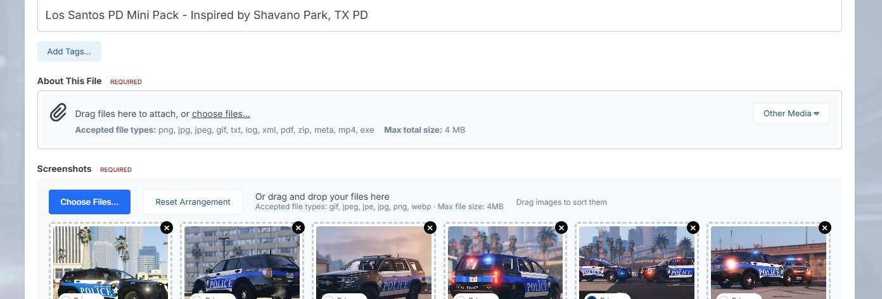The image size is (882, 299).
Task: Click the Add Tags button
Action: tap(69, 51)
